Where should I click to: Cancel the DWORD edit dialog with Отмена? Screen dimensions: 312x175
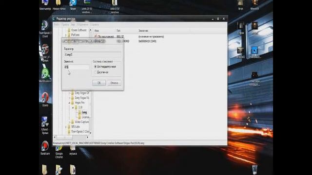point(114,83)
